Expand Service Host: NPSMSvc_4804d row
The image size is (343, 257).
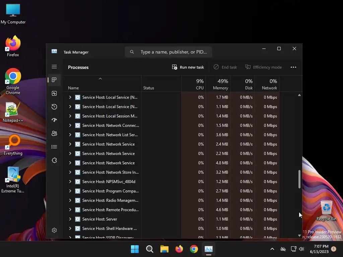(70, 182)
